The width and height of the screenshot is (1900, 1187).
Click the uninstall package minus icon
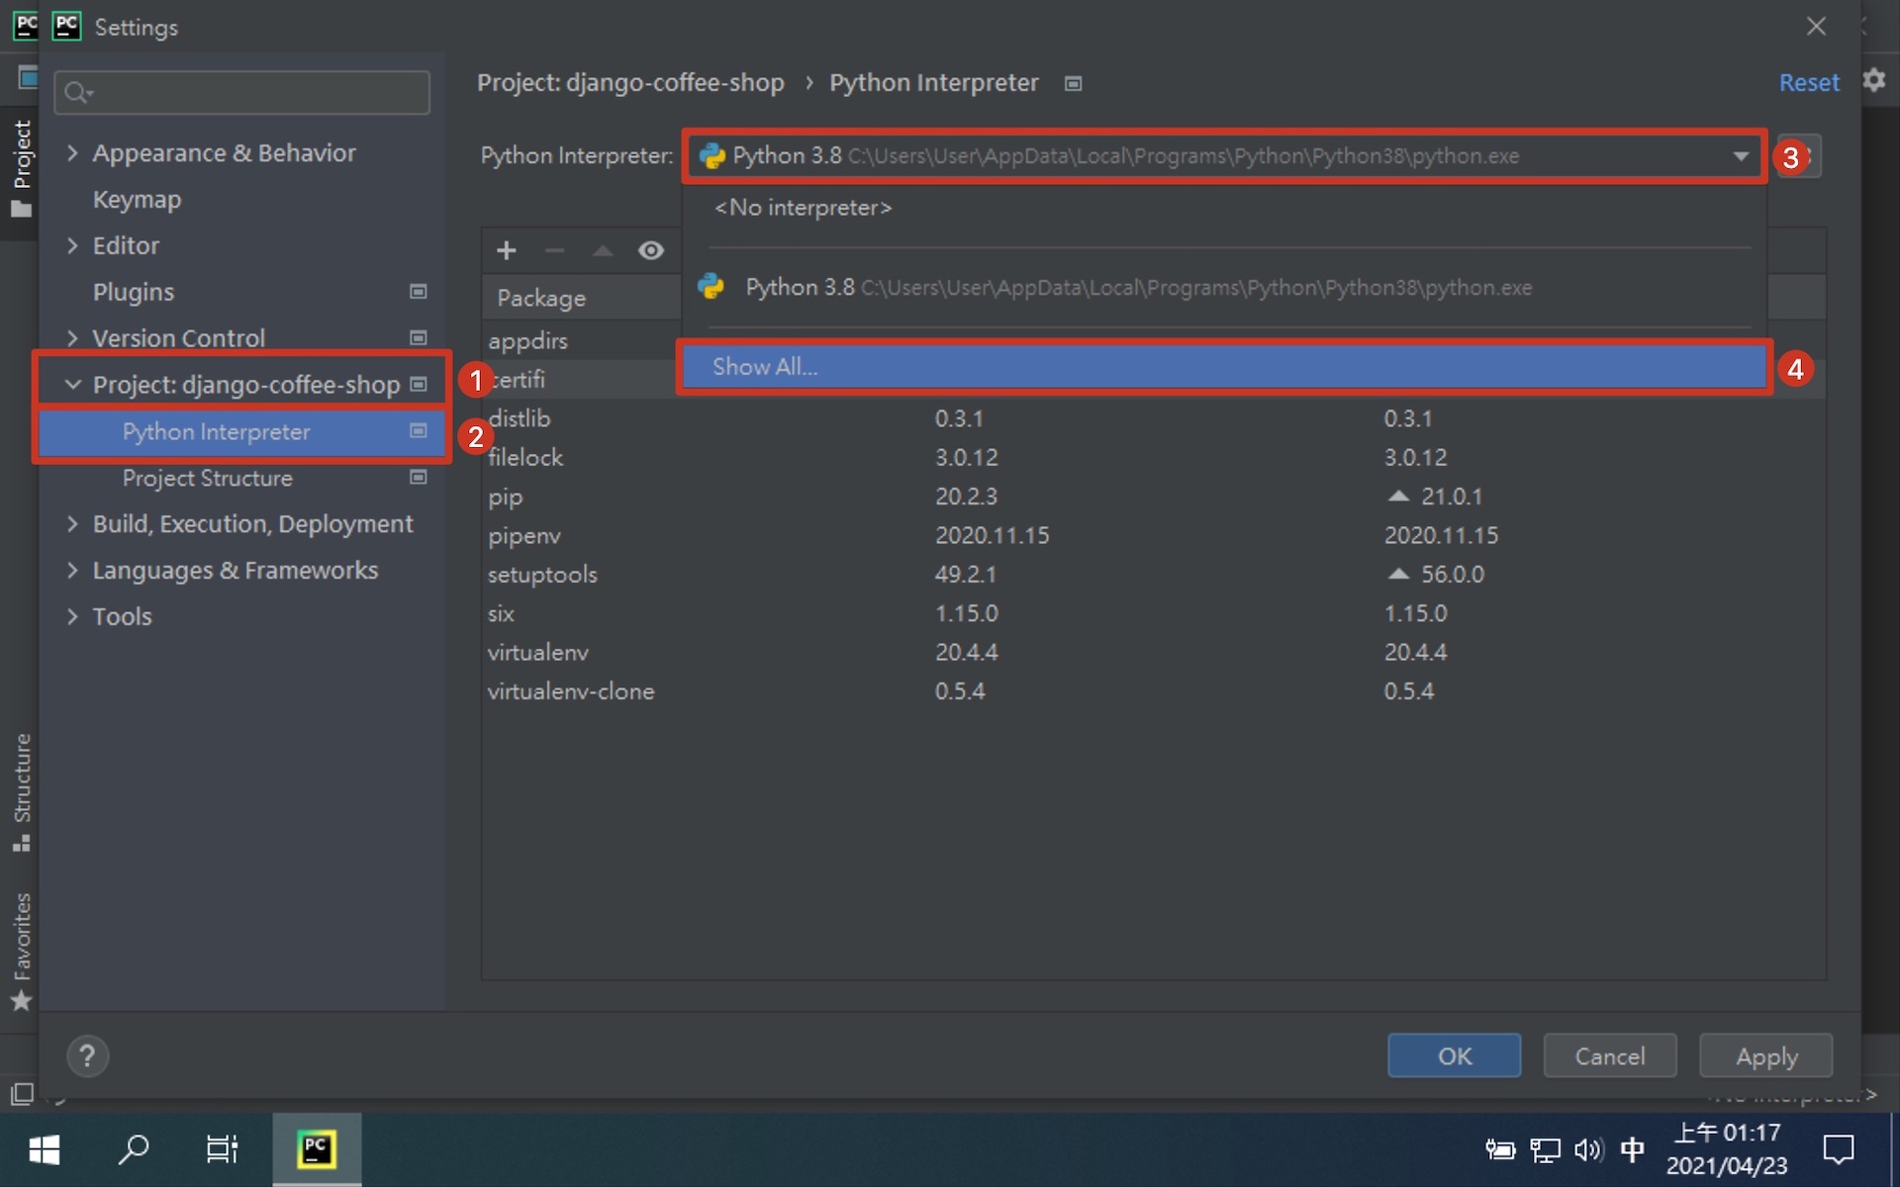pyautogui.click(x=554, y=250)
